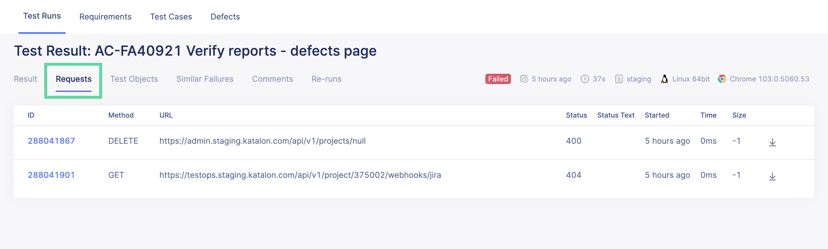Viewport: 828px width, 249px height.
Task: Click the Chrome browser icon
Action: pos(722,79)
